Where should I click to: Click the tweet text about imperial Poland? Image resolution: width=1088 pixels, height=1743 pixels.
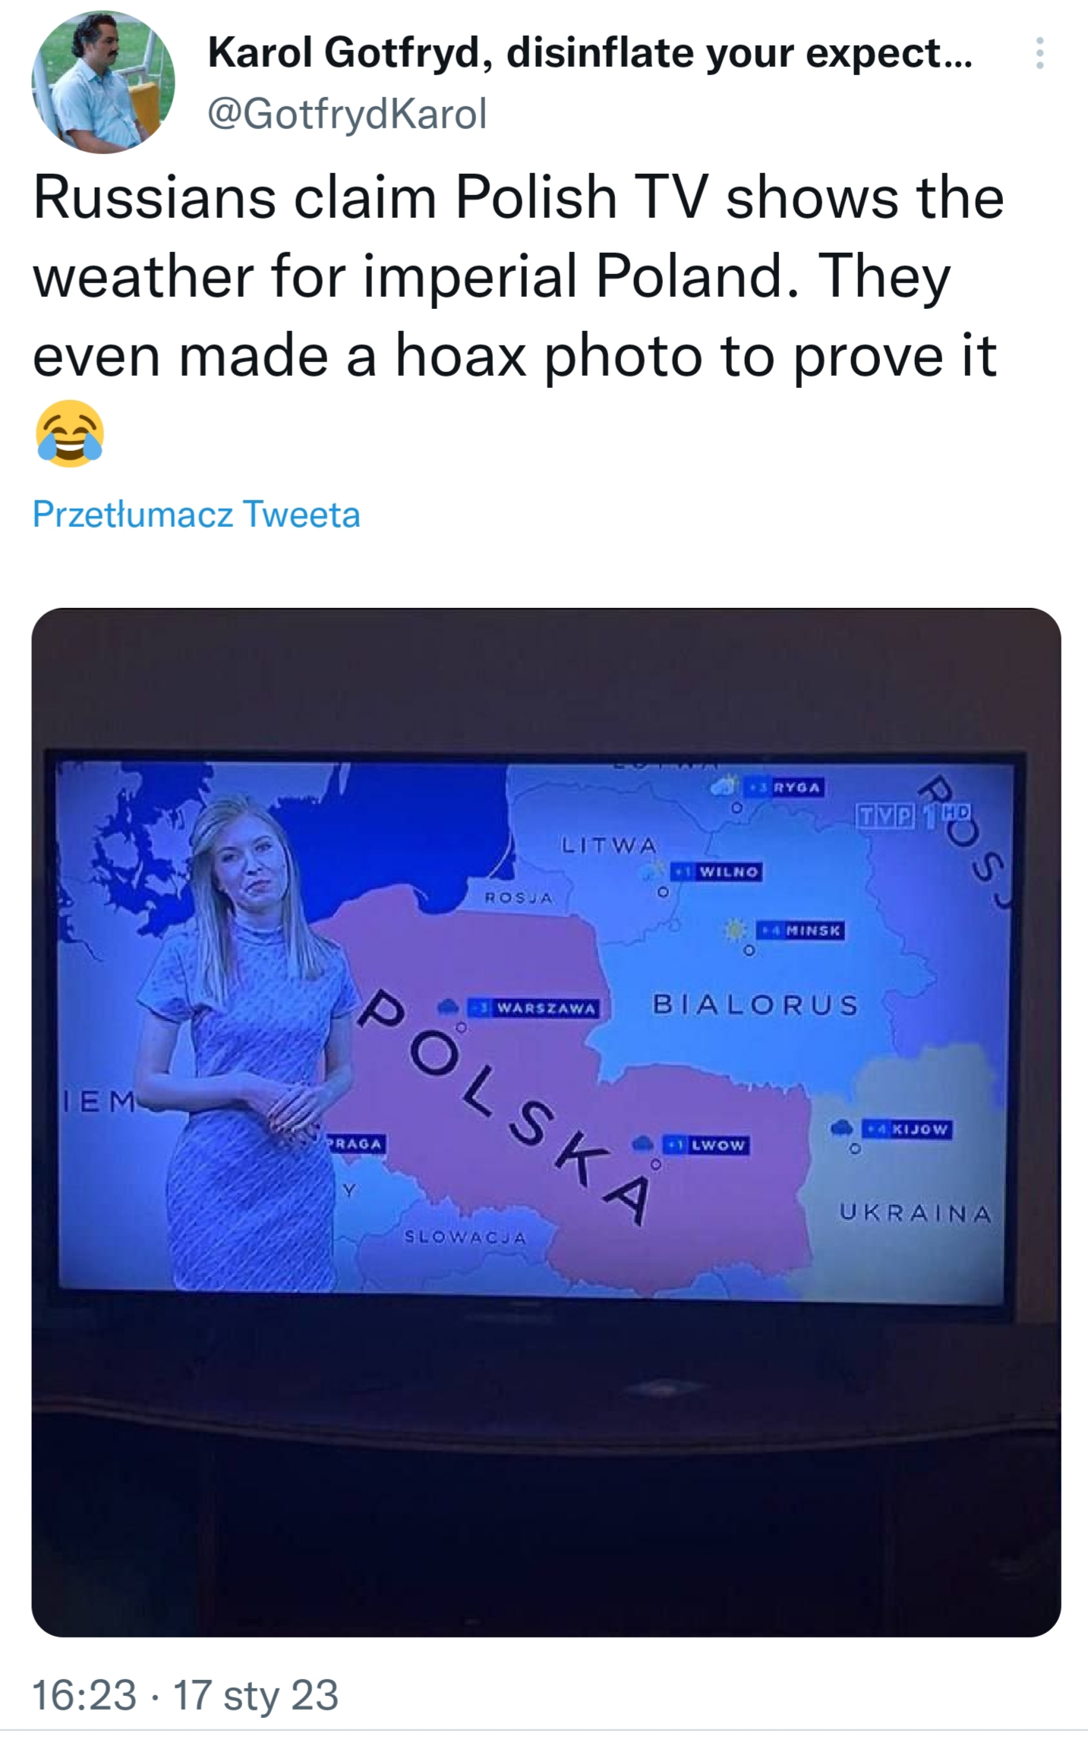519,276
